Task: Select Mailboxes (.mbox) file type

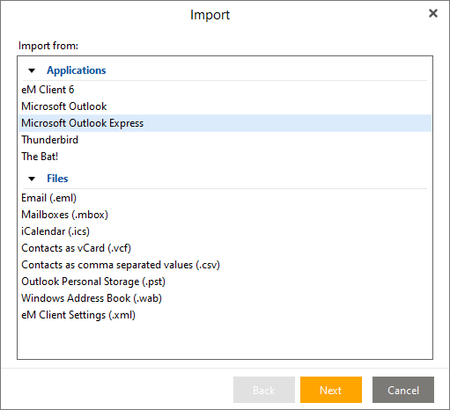Action: click(225, 215)
